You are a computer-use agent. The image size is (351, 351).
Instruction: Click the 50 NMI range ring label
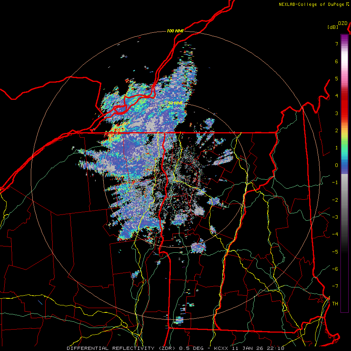(175, 103)
